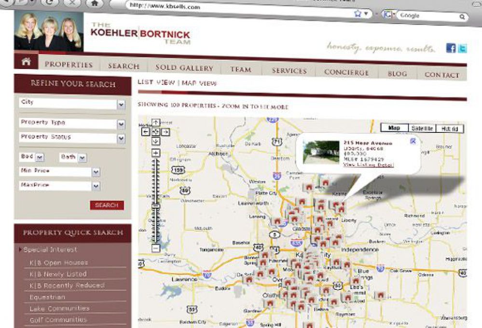This screenshot has width=482, height=328.
Task: Open the Sold Gallery page
Action: click(184, 68)
